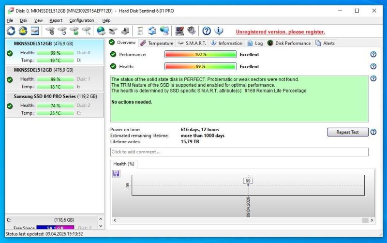Click the 'more than 1000 days' value
This screenshot has width=387, height=243.
tap(203, 136)
